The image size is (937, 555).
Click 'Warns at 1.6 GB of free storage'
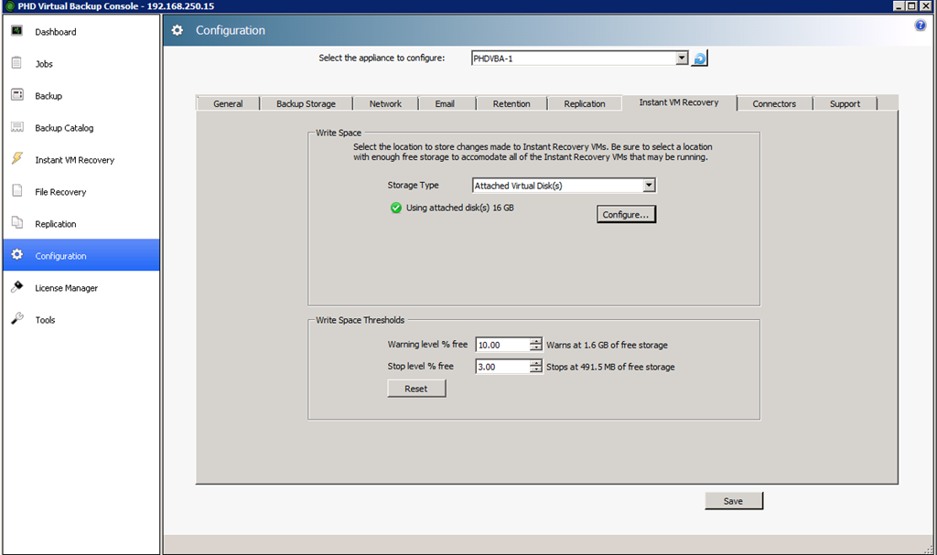tap(607, 346)
